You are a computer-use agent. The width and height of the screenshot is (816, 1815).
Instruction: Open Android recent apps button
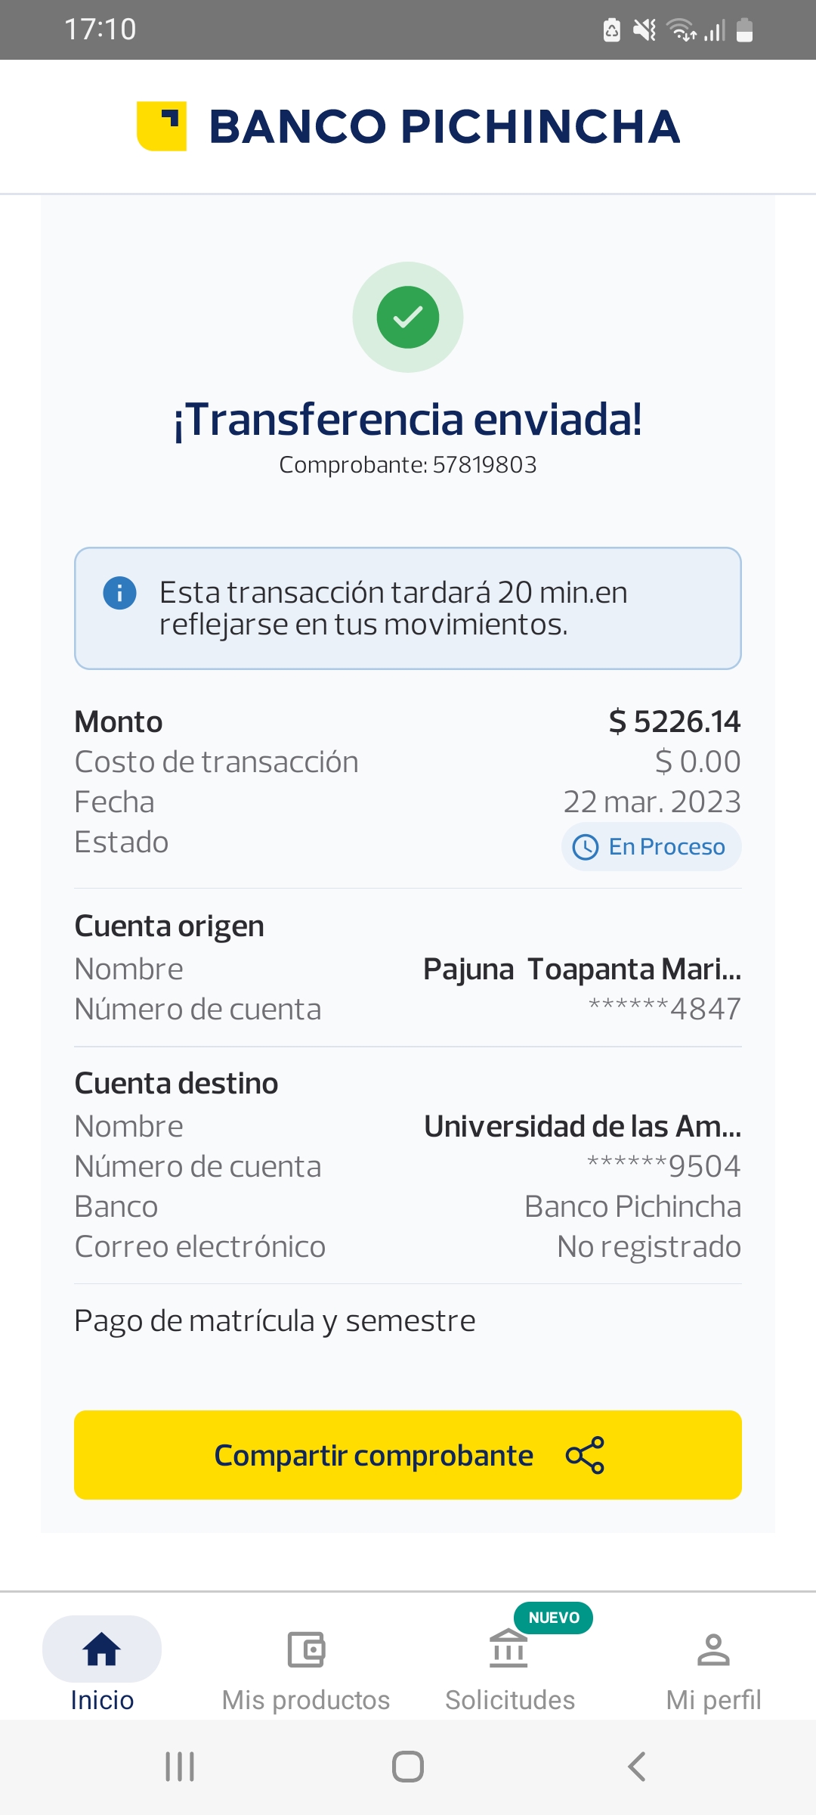180,1767
